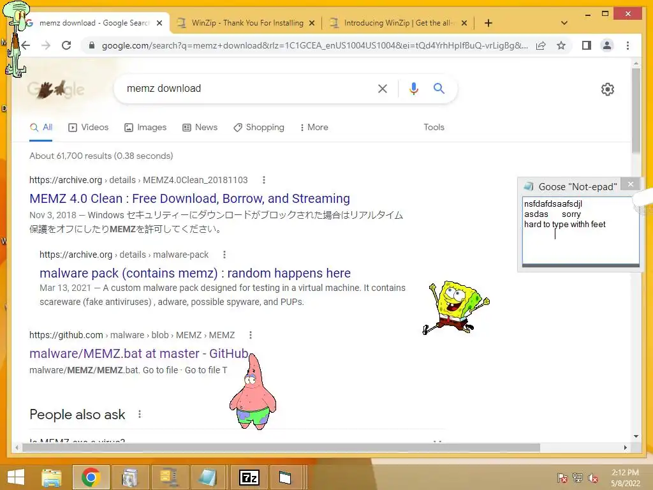Start voice search with microphone
This screenshot has height=490, width=653.
coord(413,88)
